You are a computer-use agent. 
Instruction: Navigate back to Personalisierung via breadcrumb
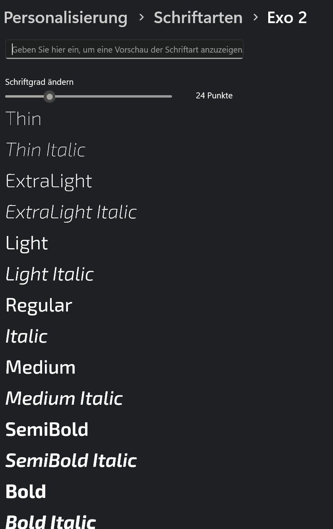66,18
